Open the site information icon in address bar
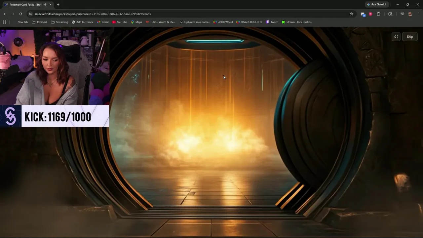 (x=30, y=14)
